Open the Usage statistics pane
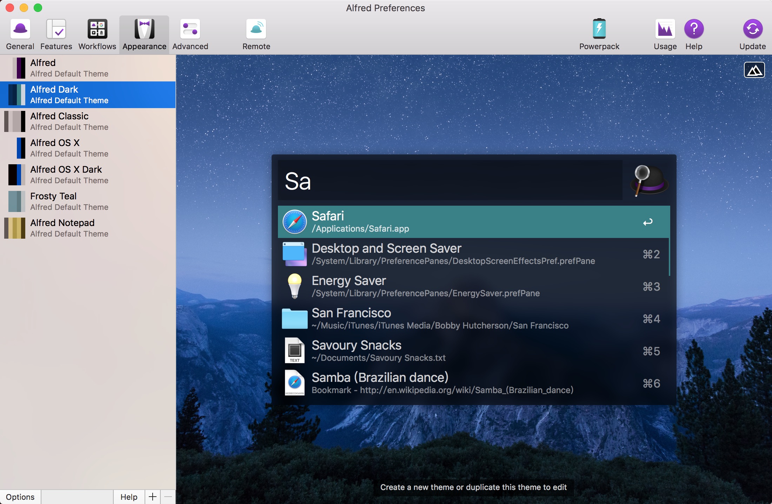 pos(665,34)
